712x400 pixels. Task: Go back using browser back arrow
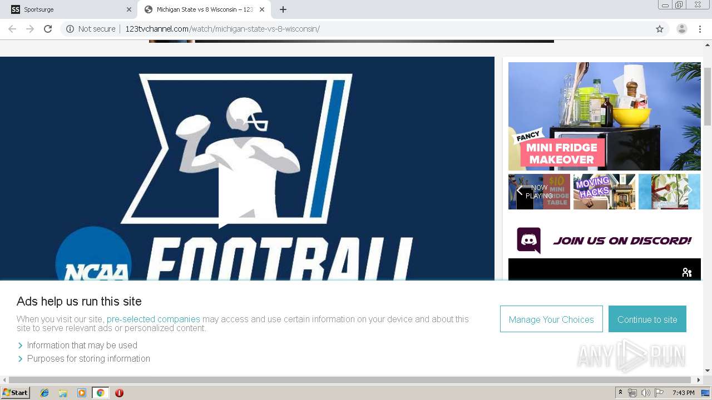coord(12,29)
